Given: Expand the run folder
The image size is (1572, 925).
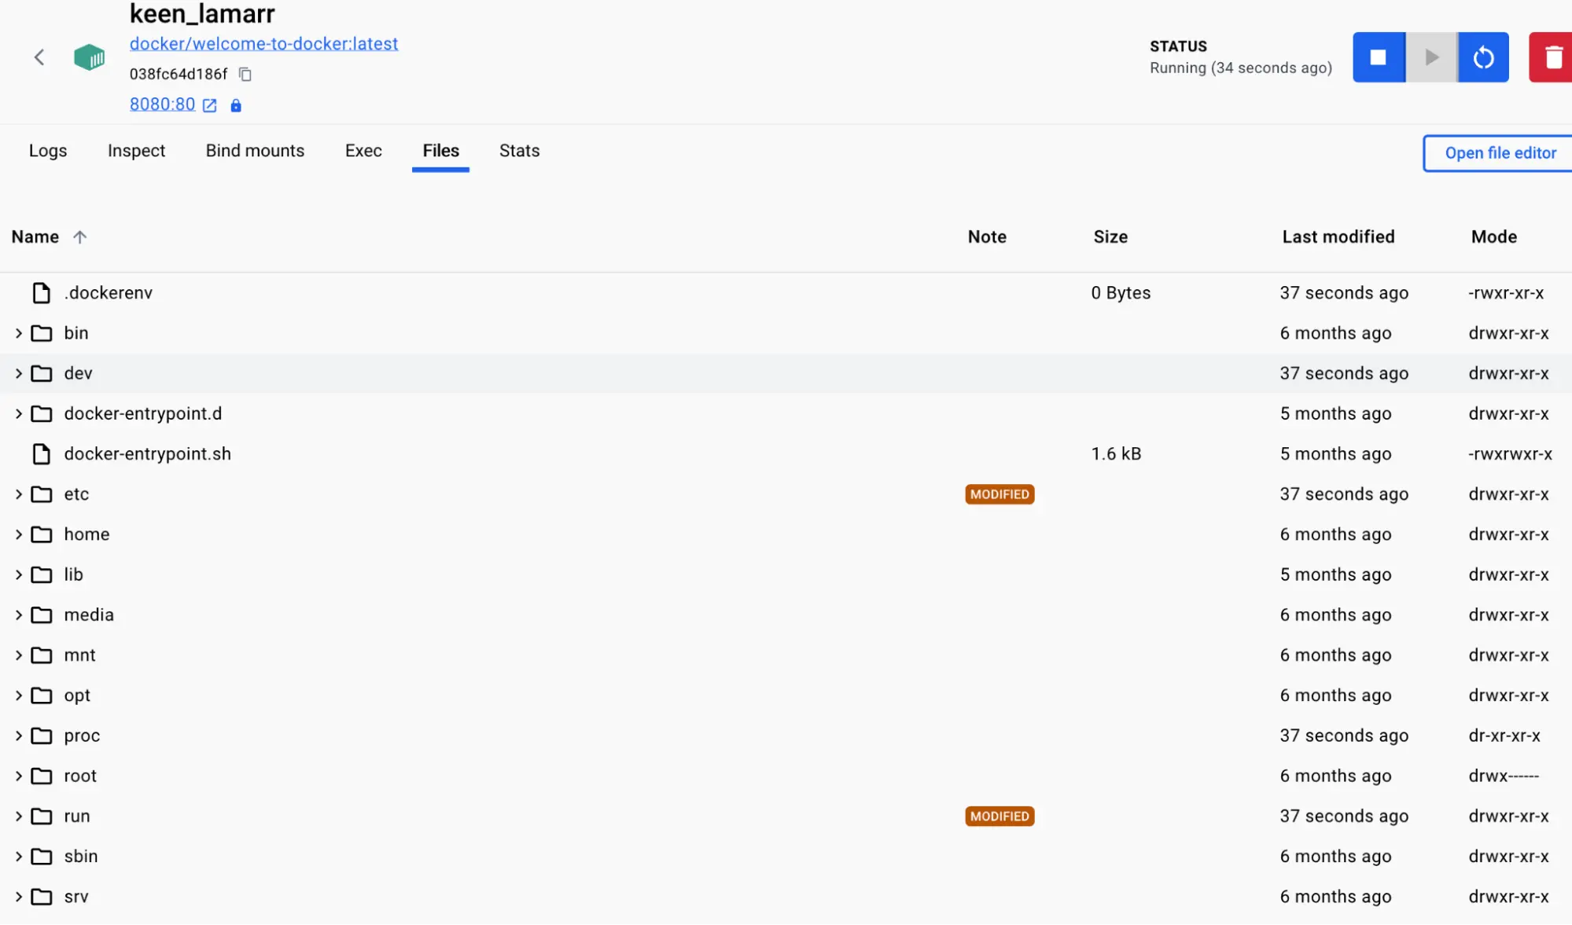Looking at the screenshot, I should (x=19, y=815).
